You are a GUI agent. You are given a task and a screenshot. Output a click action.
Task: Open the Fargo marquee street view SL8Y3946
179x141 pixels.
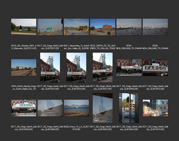coord(129,68)
